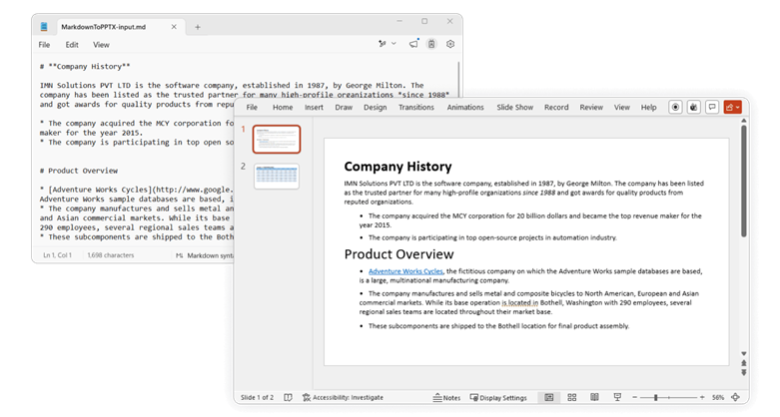
Task: Click the scroll down arrow in PowerPoint
Action: (x=744, y=354)
